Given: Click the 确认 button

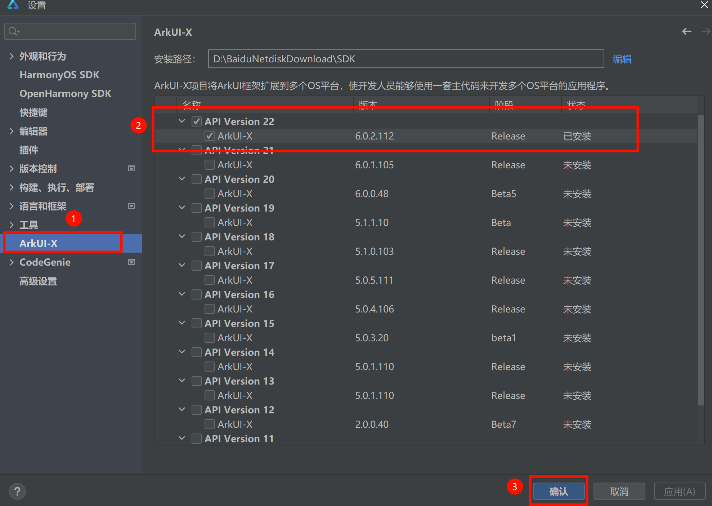Looking at the screenshot, I should [x=558, y=491].
